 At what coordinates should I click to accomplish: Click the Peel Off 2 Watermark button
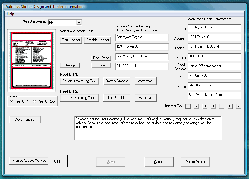[146, 98]
